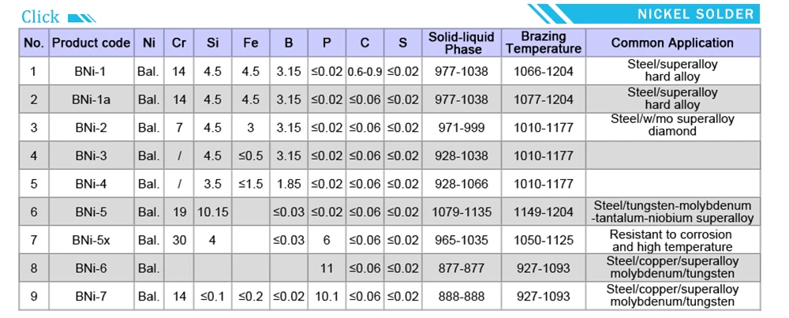Click the 877-877 solid-liquid phase cell
This screenshot has height=318, width=789.
tap(462, 269)
